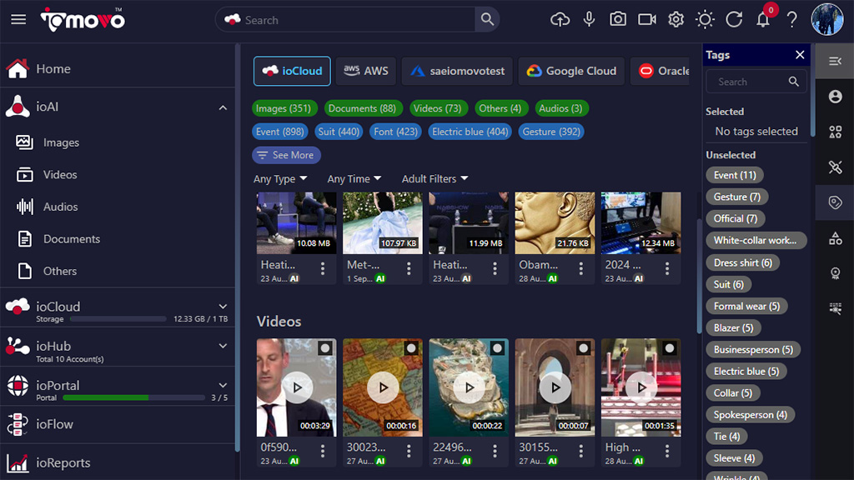Viewport: 854px width, 480px height.
Task: Go to Home in sidebar
Action: tap(118, 69)
